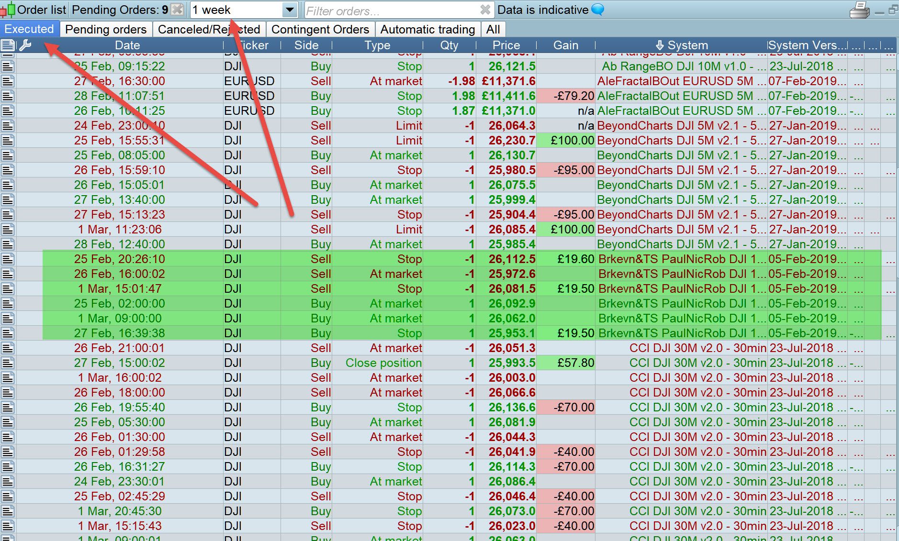Select the date 26 Feb, 15:05:01
Screen dimensions: 899x541
(119, 185)
